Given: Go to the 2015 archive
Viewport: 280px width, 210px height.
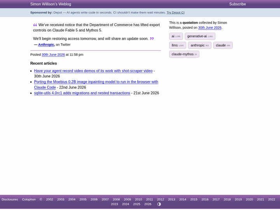Looking at the screenshot, I should tap(194, 199).
